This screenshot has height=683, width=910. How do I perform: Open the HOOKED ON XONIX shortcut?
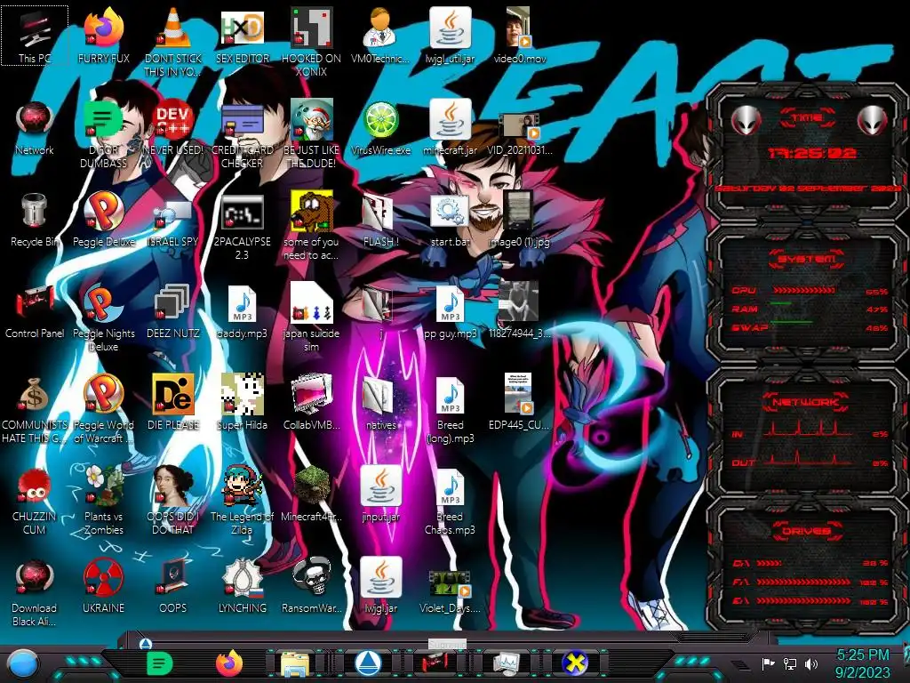click(x=312, y=41)
